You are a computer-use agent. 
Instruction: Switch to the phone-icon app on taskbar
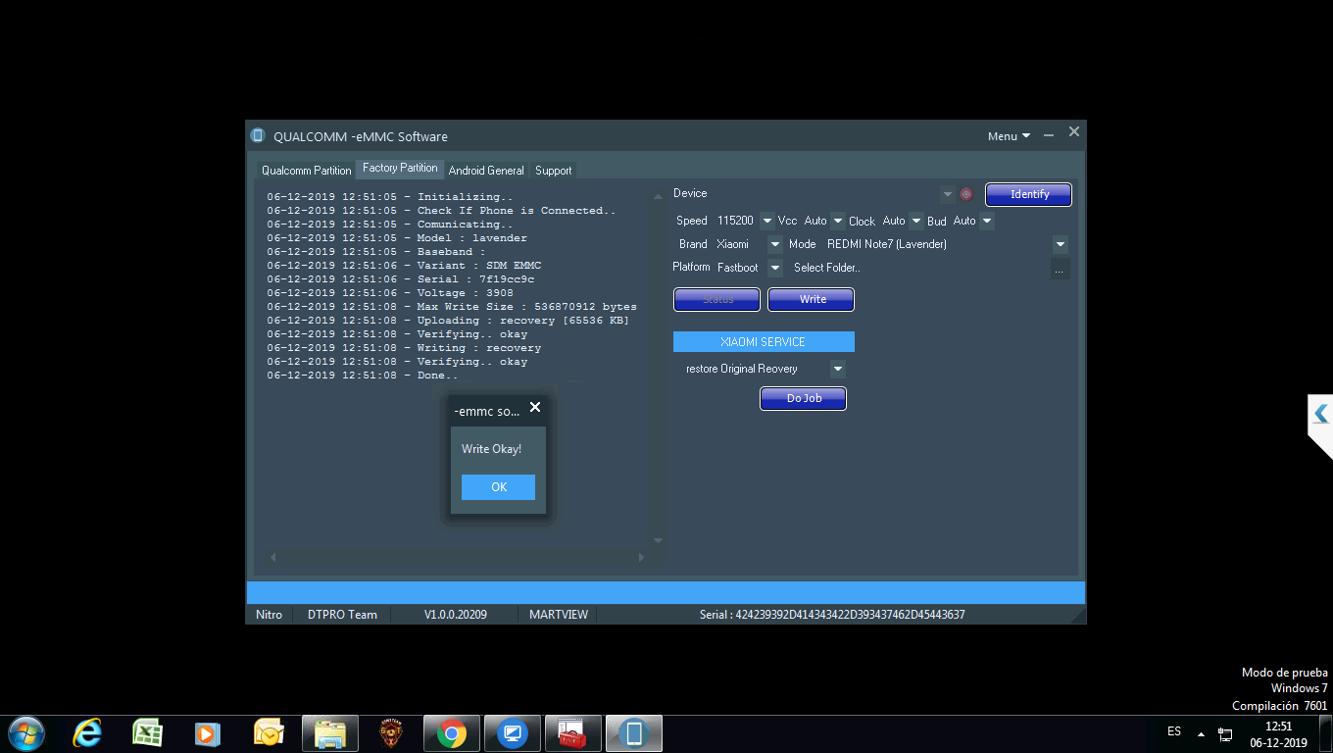(x=634, y=733)
